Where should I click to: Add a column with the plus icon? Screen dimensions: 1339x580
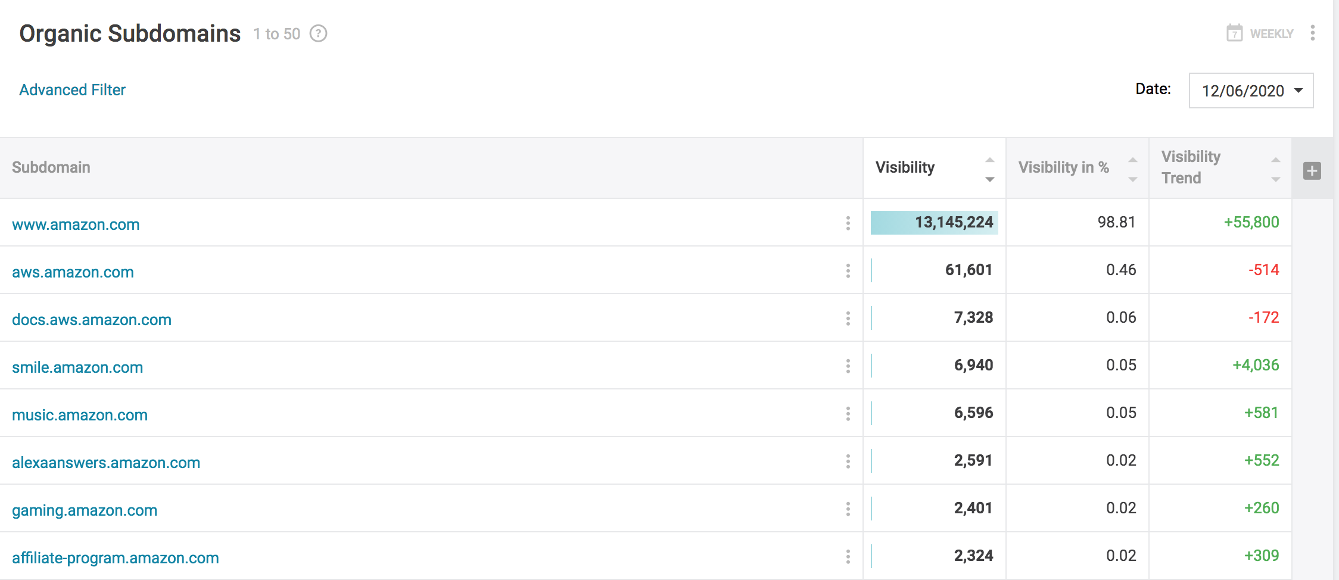[1312, 171]
